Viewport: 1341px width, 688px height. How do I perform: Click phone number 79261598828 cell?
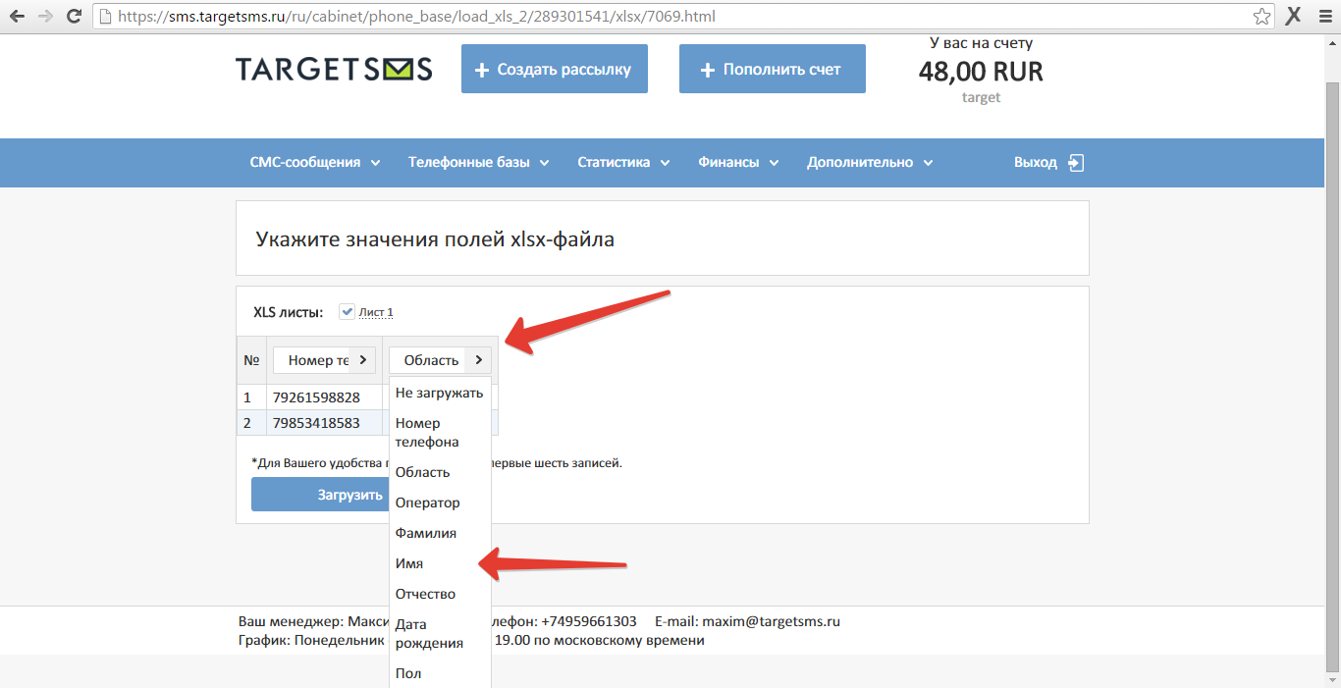(x=324, y=397)
